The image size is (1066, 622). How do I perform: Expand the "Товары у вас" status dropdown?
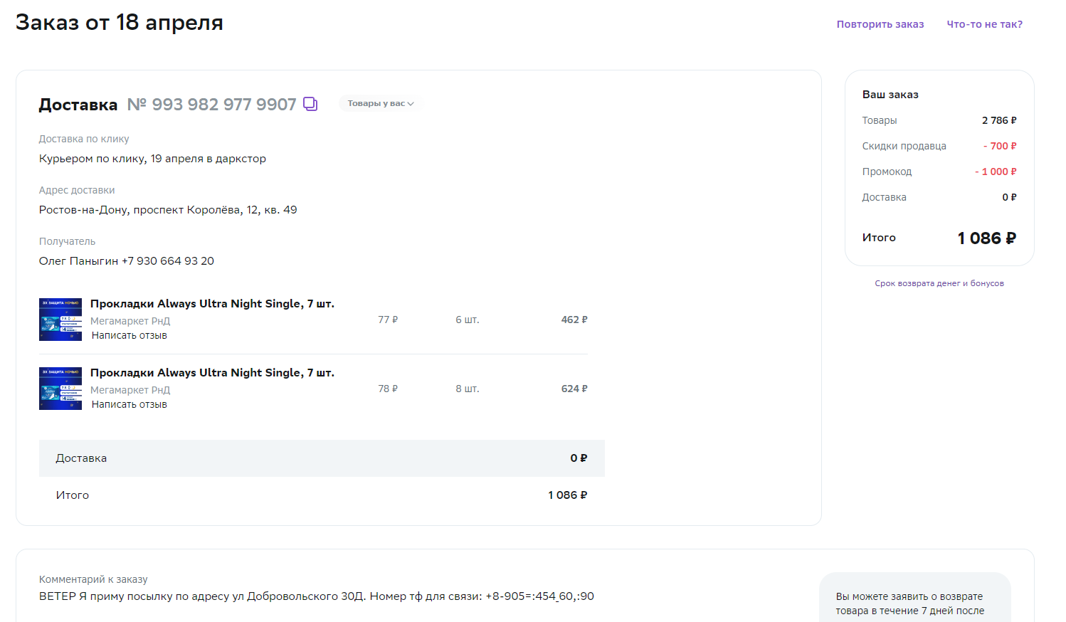381,103
